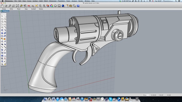The height and width of the screenshot is (102, 182).
Task: Toggle Planar mode
Action: click(x=19, y=9)
